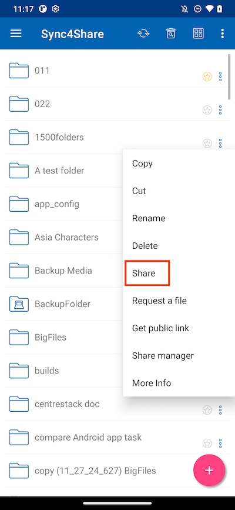
Task: Open the toolbar overflow menu
Action: tap(222, 34)
